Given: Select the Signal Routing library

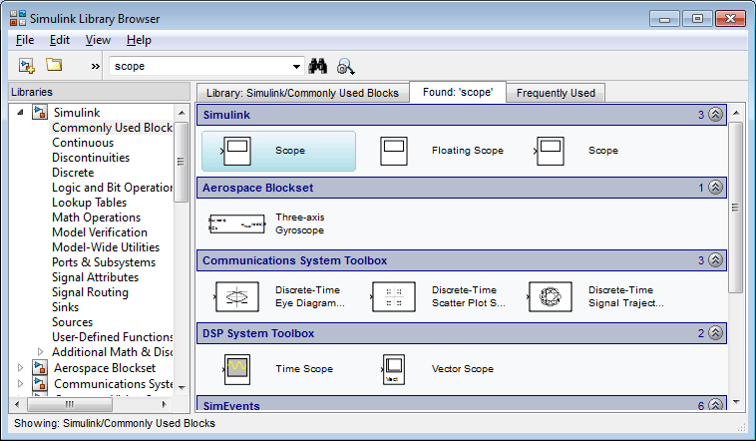Looking at the screenshot, I should click(x=90, y=292).
